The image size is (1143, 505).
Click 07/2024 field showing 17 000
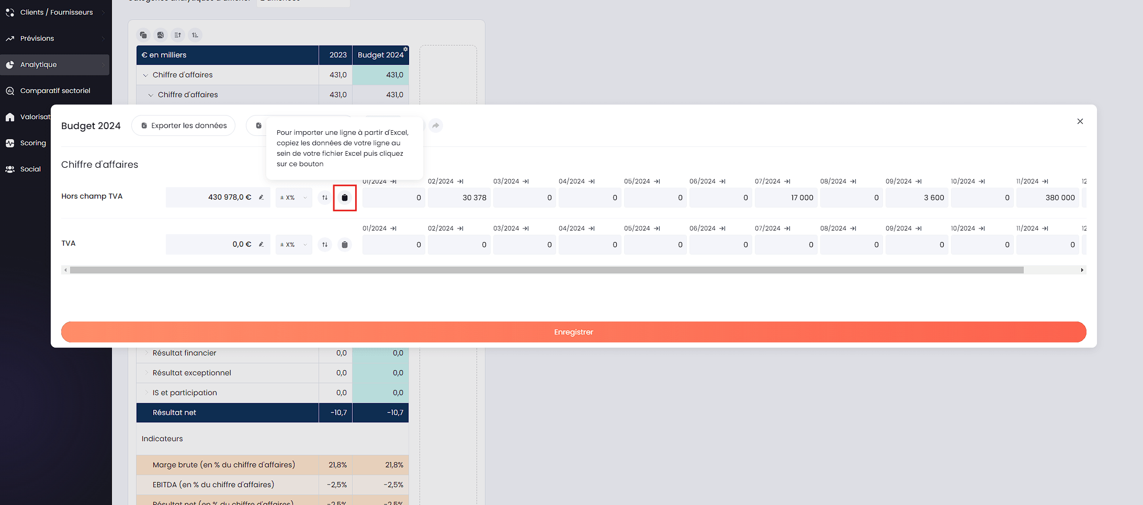tap(786, 198)
